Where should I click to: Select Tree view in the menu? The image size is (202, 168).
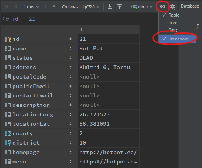[177, 23]
